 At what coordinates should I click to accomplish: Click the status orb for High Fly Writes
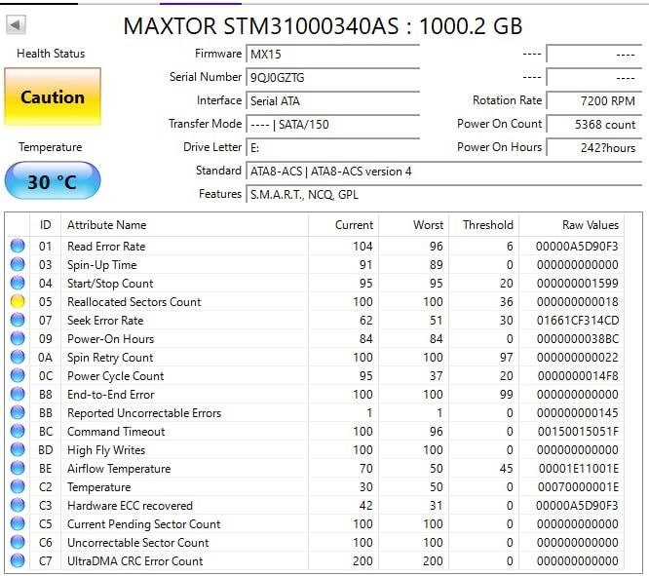[x=18, y=449]
